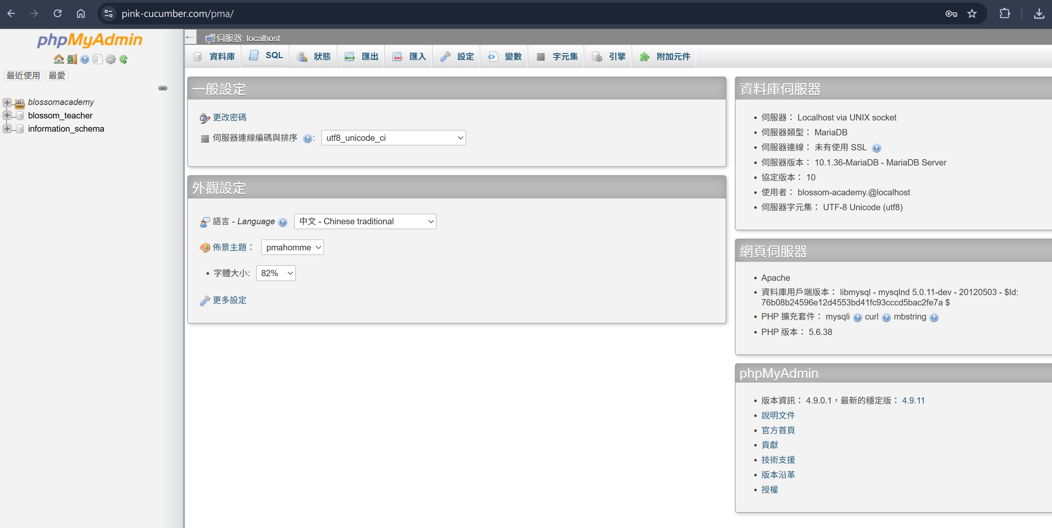This screenshot has height=528, width=1052.
Task: Log out using the exit door icon
Action: [x=72, y=60]
